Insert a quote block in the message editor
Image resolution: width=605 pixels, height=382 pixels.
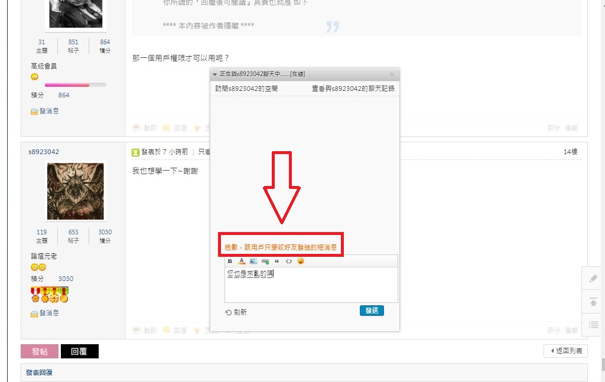point(277,261)
